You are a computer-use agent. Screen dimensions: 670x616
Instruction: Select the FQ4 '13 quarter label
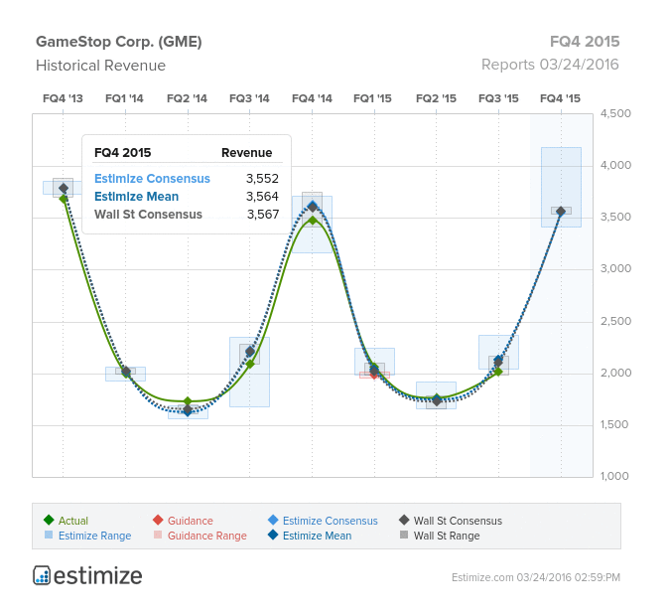coord(63,98)
